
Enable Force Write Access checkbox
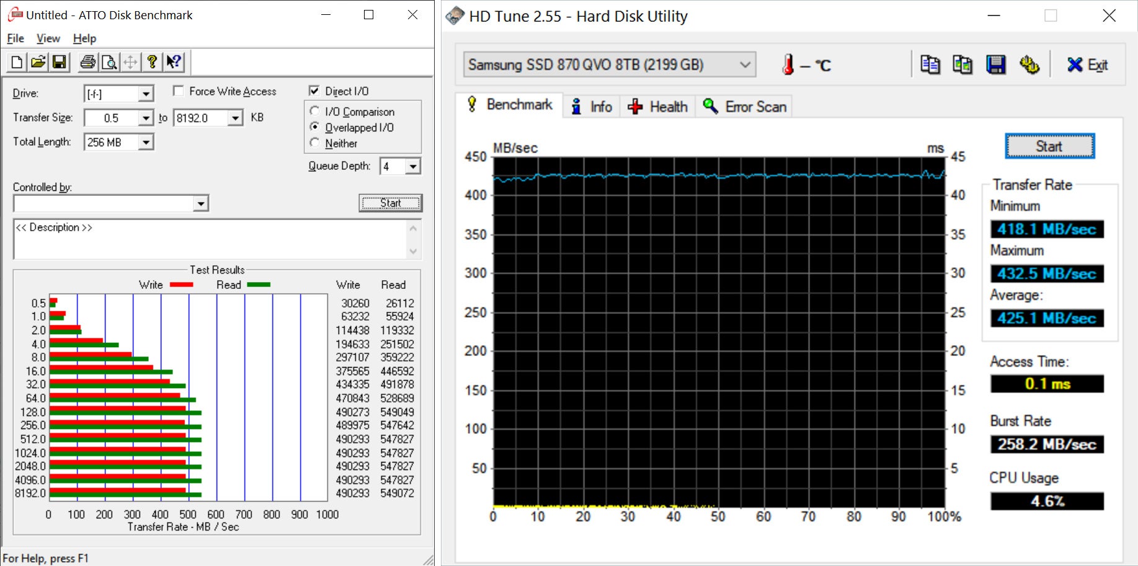pos(179,91)
